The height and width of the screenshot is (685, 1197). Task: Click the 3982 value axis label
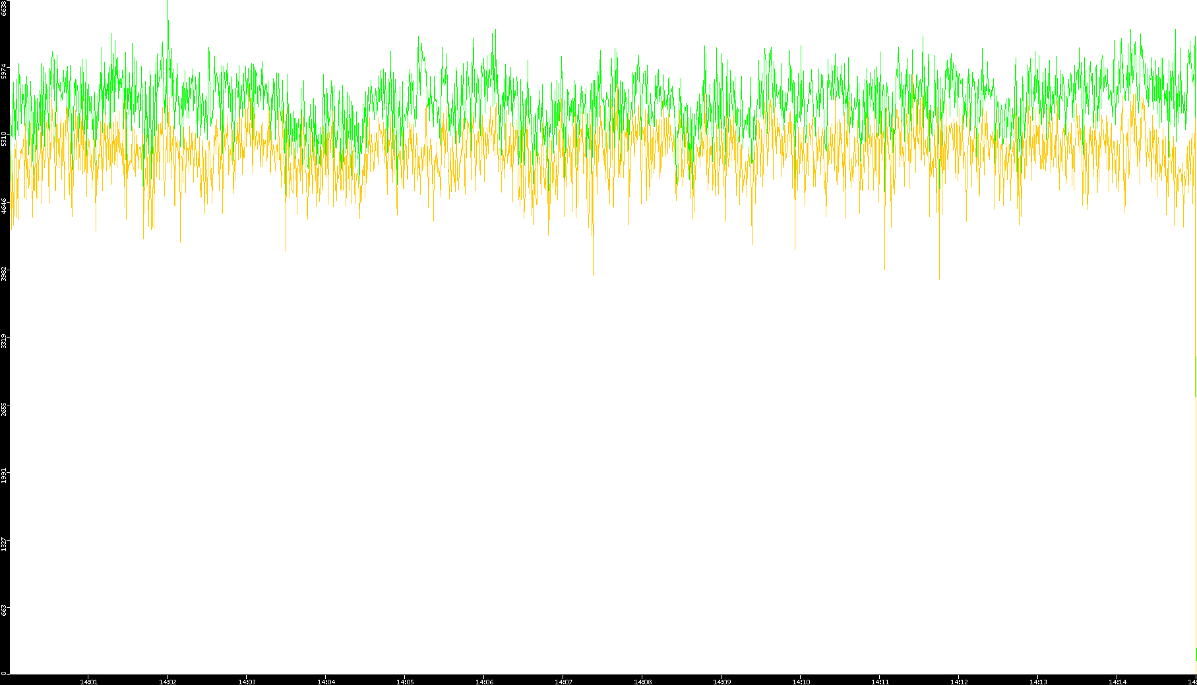[x=4, y=274]
